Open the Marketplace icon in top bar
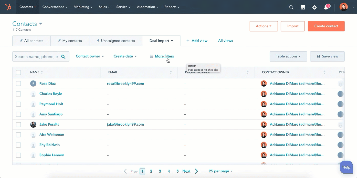 coord(303,7)
